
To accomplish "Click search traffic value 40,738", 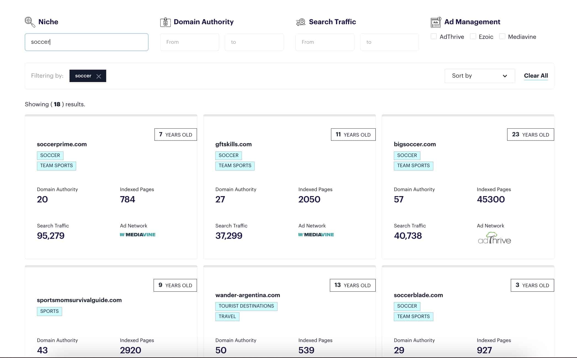I will [408, 236].
